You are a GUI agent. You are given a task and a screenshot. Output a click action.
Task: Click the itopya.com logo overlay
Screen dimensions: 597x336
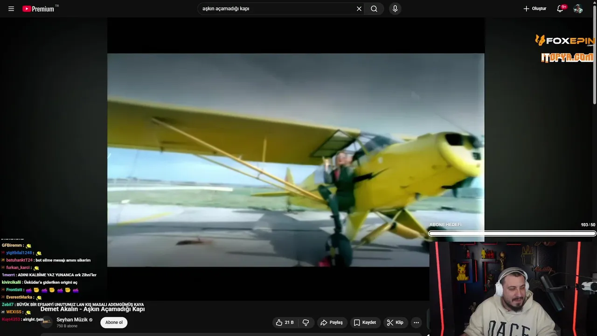pos(567,57)
